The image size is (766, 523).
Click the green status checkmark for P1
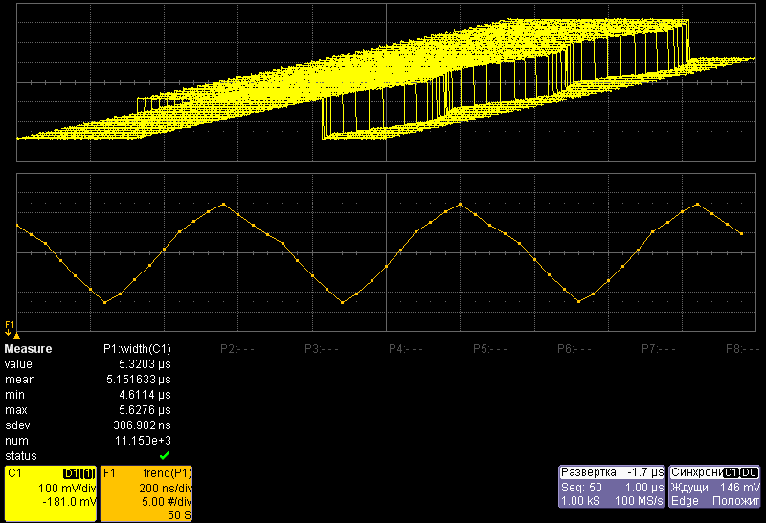165,456
